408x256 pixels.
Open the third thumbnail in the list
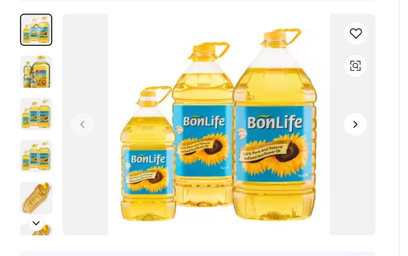coord(36,114)
